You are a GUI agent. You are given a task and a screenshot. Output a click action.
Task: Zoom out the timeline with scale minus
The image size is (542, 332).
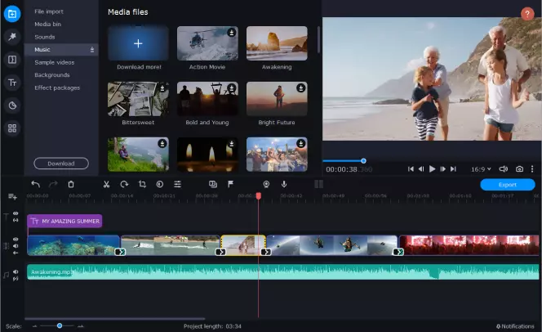34,326
